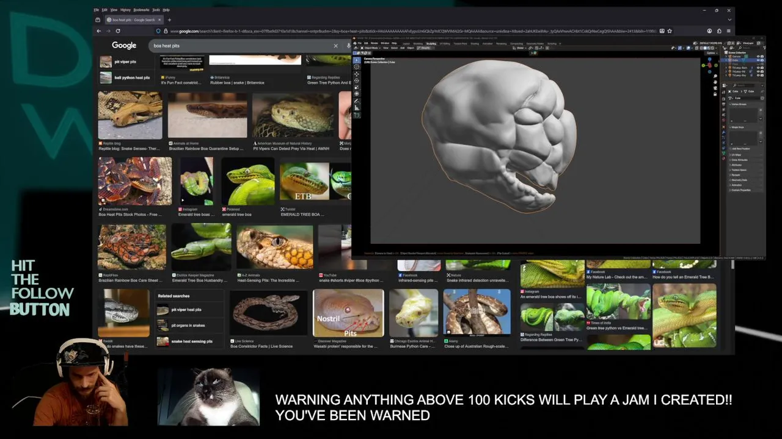782x439 pixels.
Task: Open the Object Mode dropdown in Blender
Action: tap(370, 48)
